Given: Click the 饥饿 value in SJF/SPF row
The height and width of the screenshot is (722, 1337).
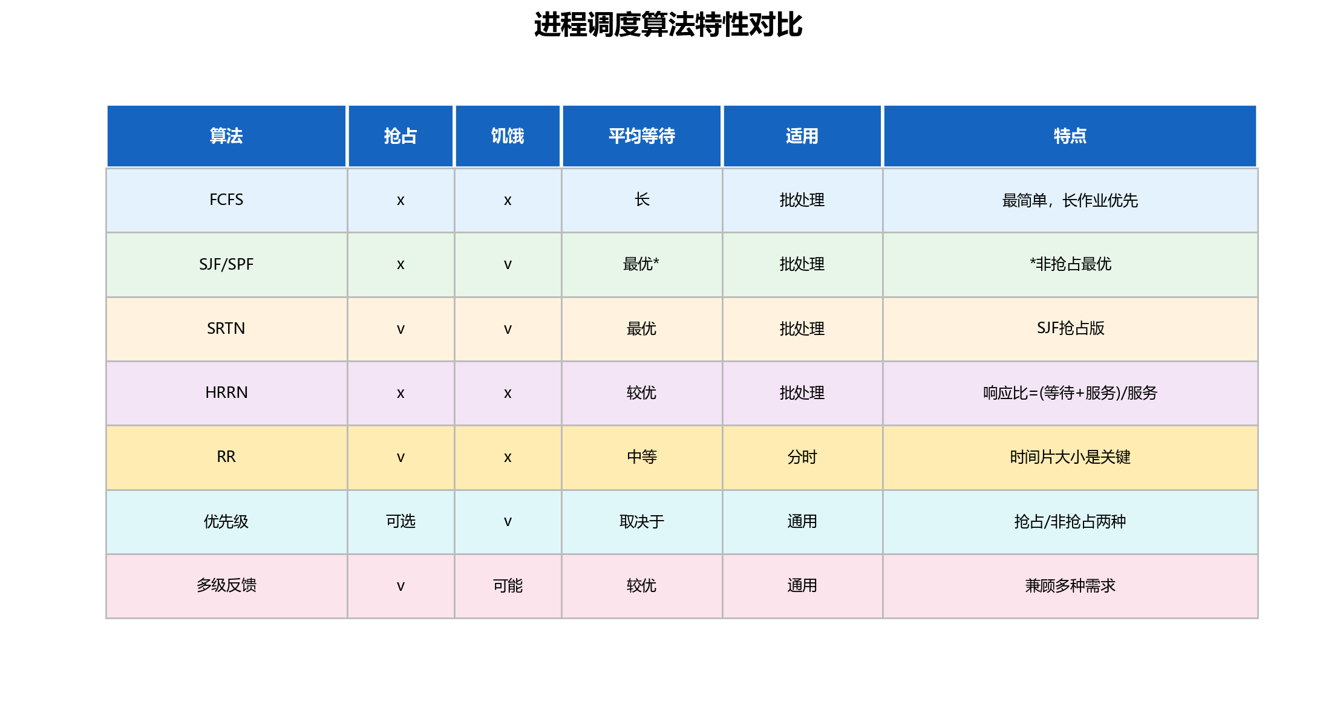Looking at the screenshot, I should tap(508, 264).
